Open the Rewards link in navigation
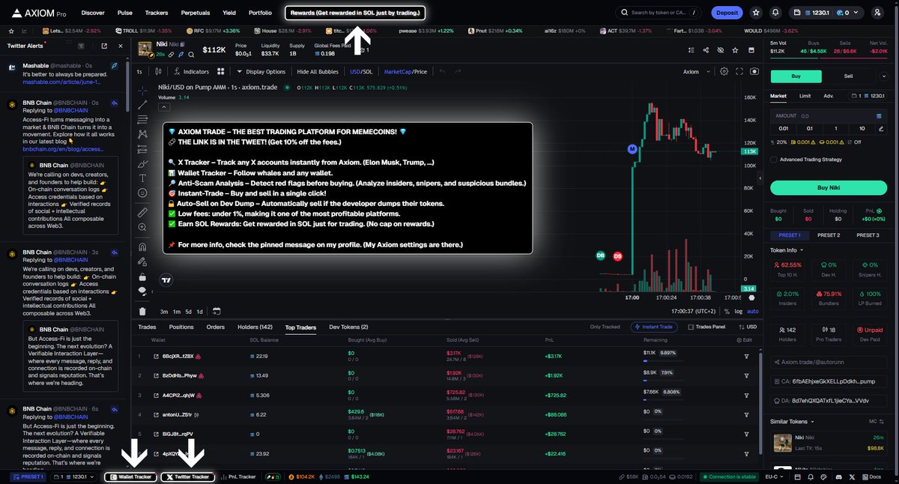This screenshot has width=899, height=484. tap(356, 13)
